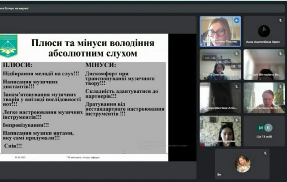Click the university emblem logo on slide

pos(9,46)
